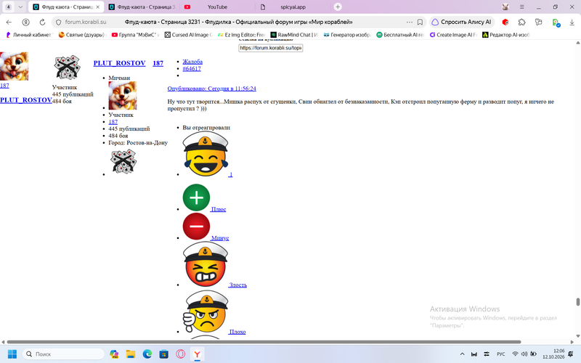Switch to the spicyai.app tab

pyautogui.click(x=293, y=7)
